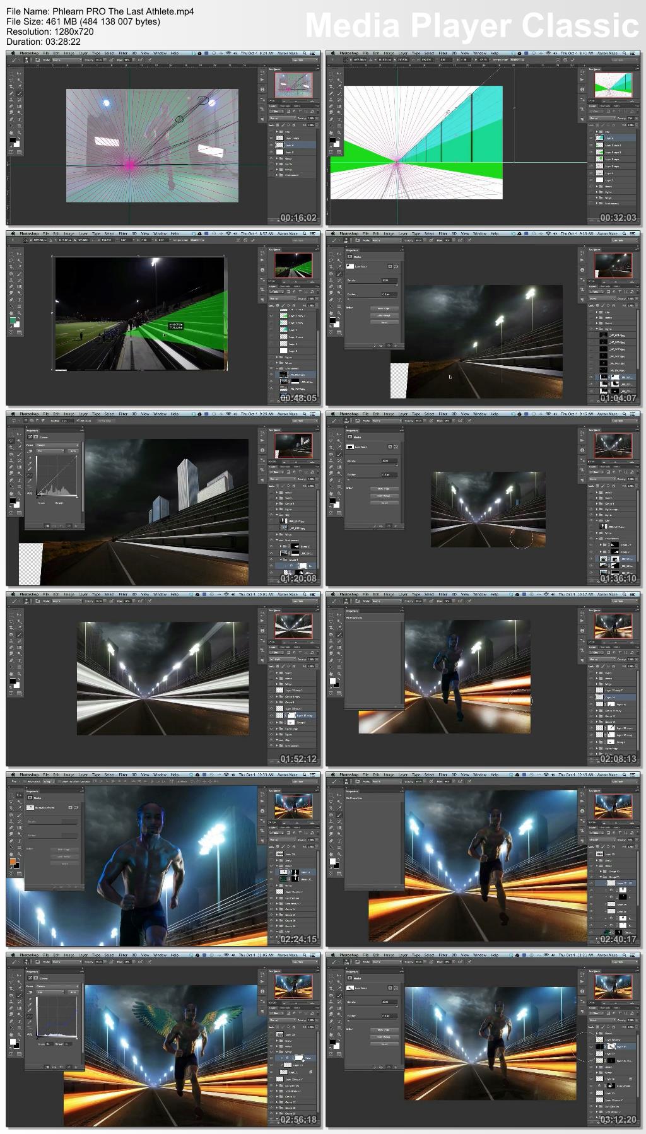01:04:07 frame: select the Zoom tool
The height and width of the screenshot is (1134, 646).
tap(339, 313)
